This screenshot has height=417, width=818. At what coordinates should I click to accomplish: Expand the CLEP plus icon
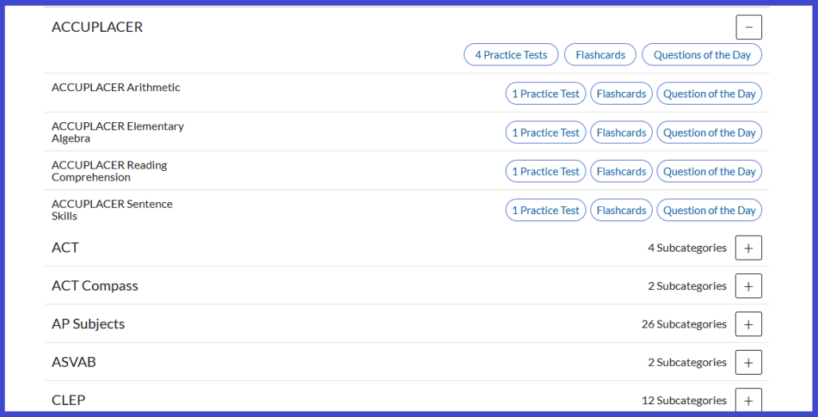pos(749,400)
